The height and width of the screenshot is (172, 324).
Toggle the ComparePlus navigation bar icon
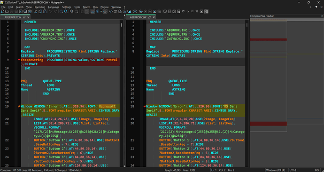point(206,11)
